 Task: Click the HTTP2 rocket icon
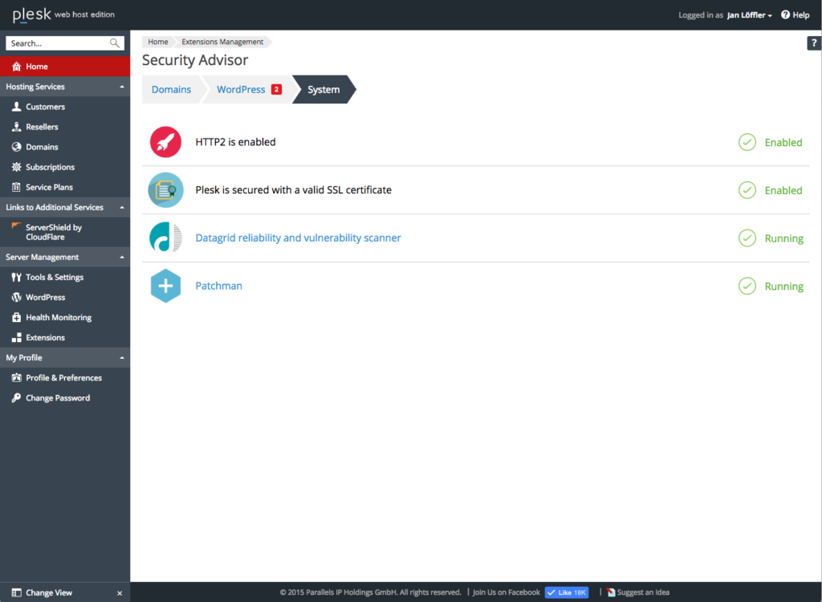165,142
